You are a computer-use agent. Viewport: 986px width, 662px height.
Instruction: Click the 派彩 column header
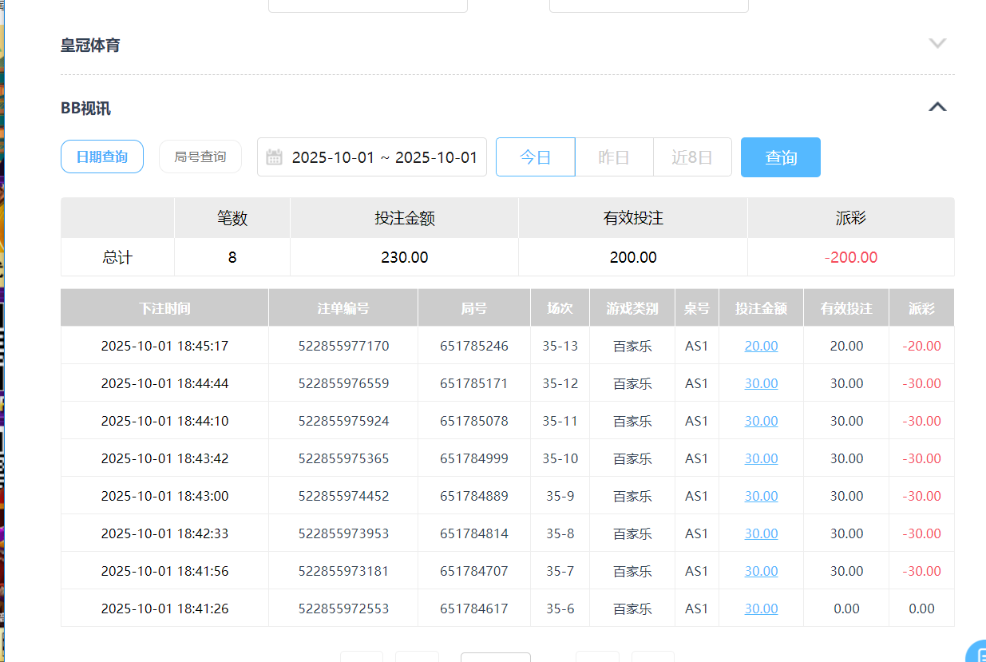click(x=921, y=307)
